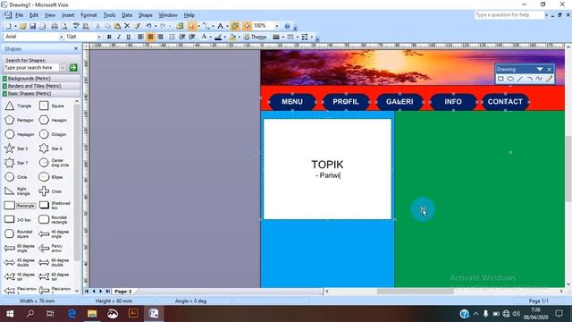The height and width of the screenshot is (322, 572).
Task: Toggle Bullets list formatting
Action: coord(172,37)
